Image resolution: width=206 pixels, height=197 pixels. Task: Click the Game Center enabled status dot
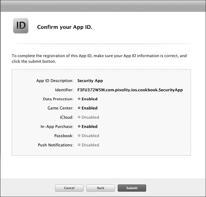(x=79, y=108)
